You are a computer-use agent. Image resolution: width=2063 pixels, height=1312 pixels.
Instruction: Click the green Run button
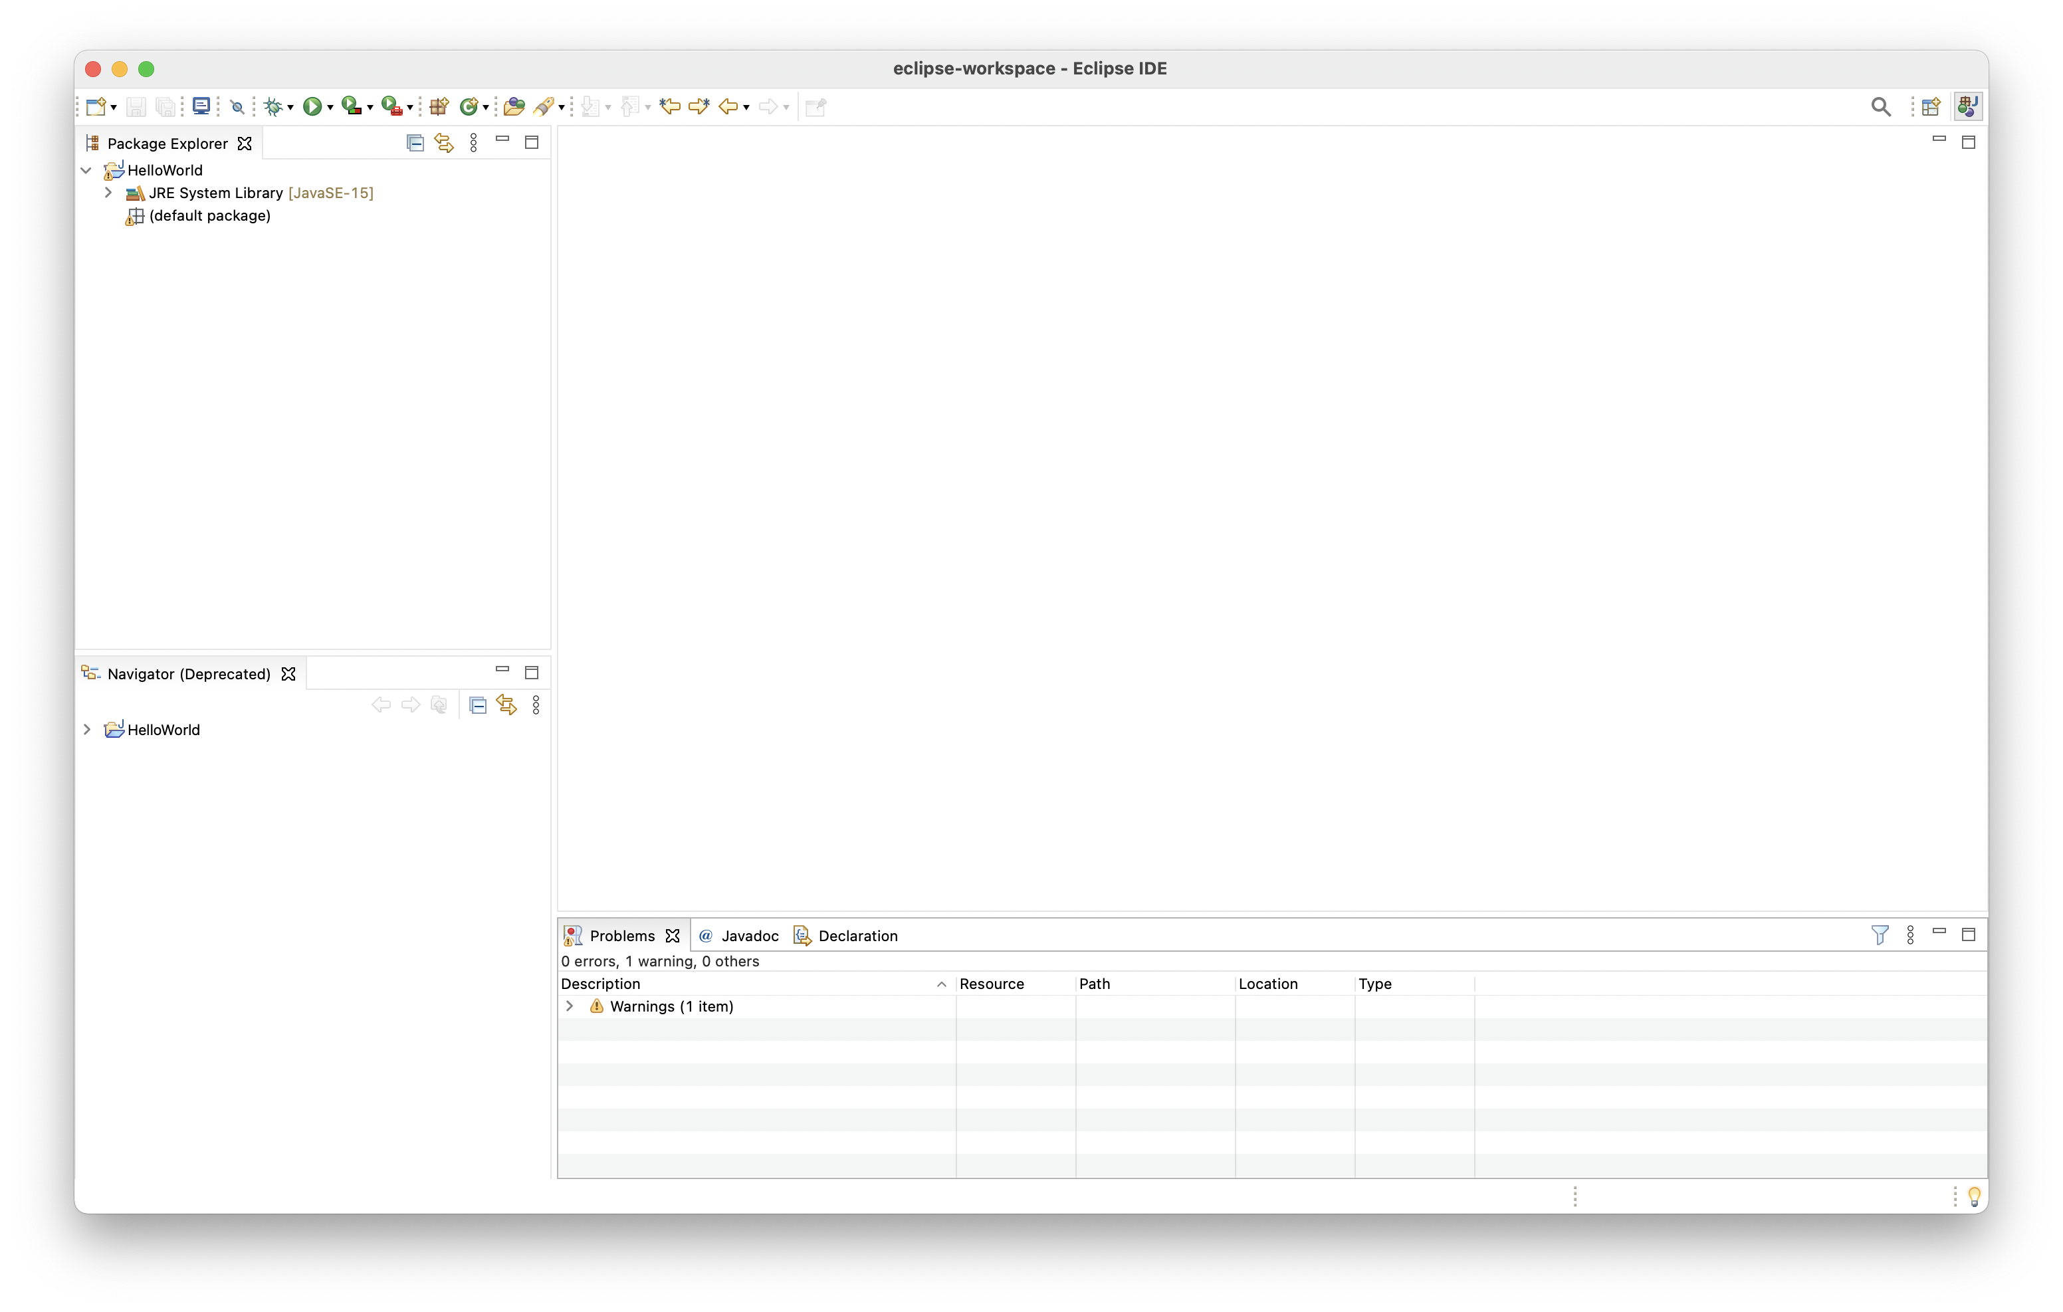pyautogui.click(x=312, y=107)
